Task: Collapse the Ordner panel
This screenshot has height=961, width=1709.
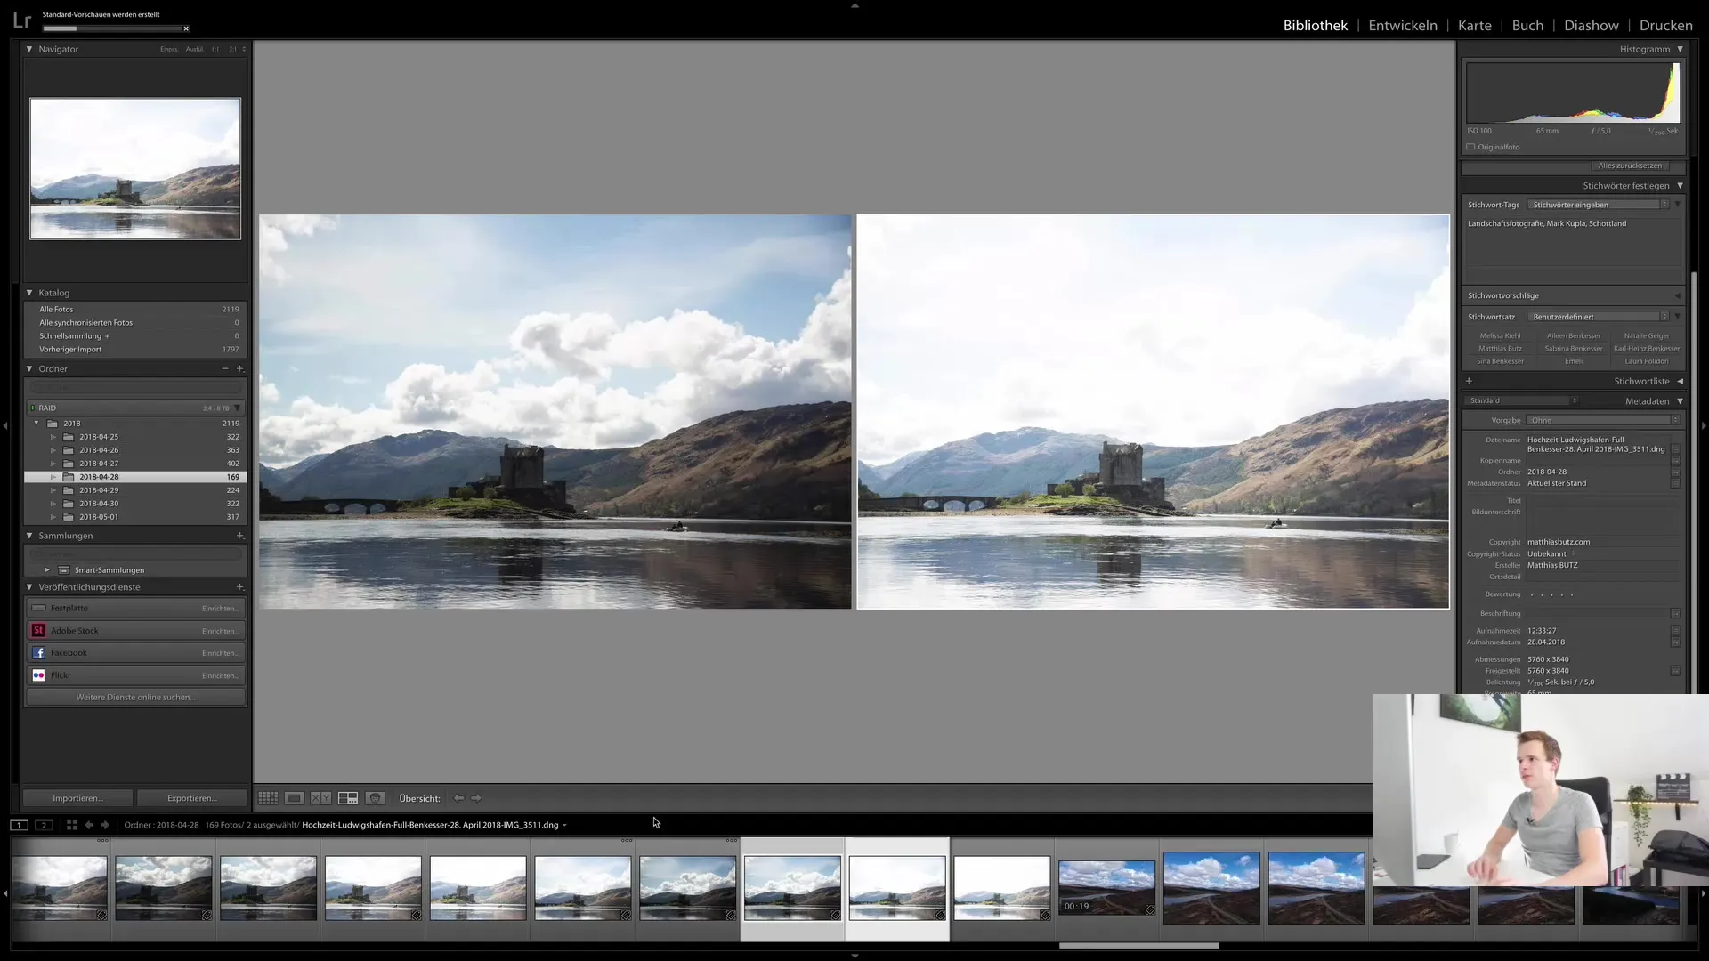Action: [29, 368]
